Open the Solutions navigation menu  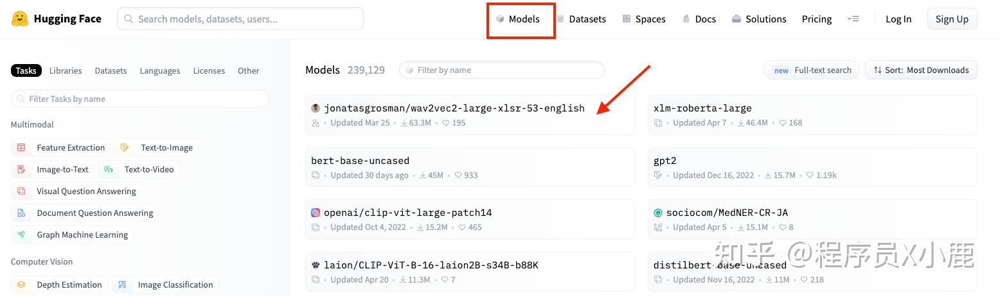click(x=759, y=19)
